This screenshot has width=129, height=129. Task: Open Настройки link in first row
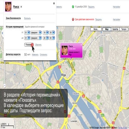click(116, 7)
